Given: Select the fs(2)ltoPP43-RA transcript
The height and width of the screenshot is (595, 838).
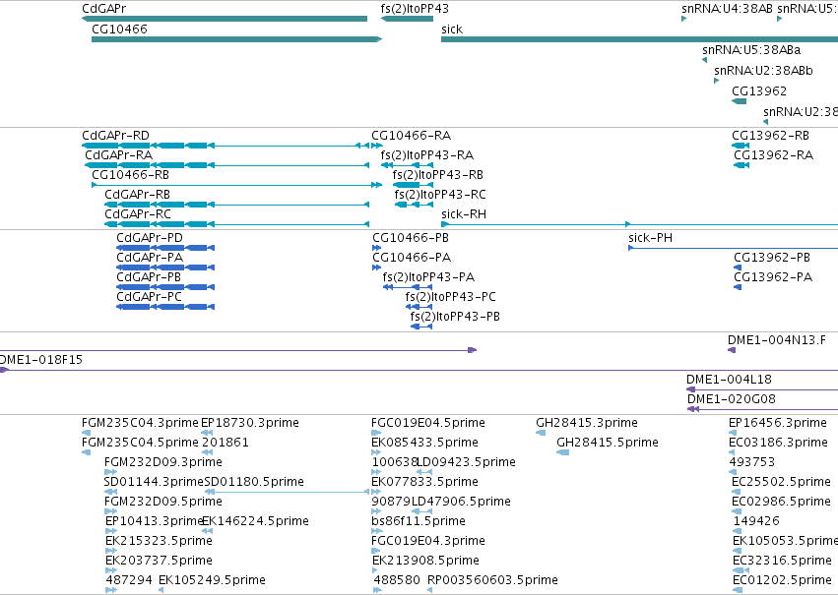Looking at the screenshot, I should pos(407,165).
